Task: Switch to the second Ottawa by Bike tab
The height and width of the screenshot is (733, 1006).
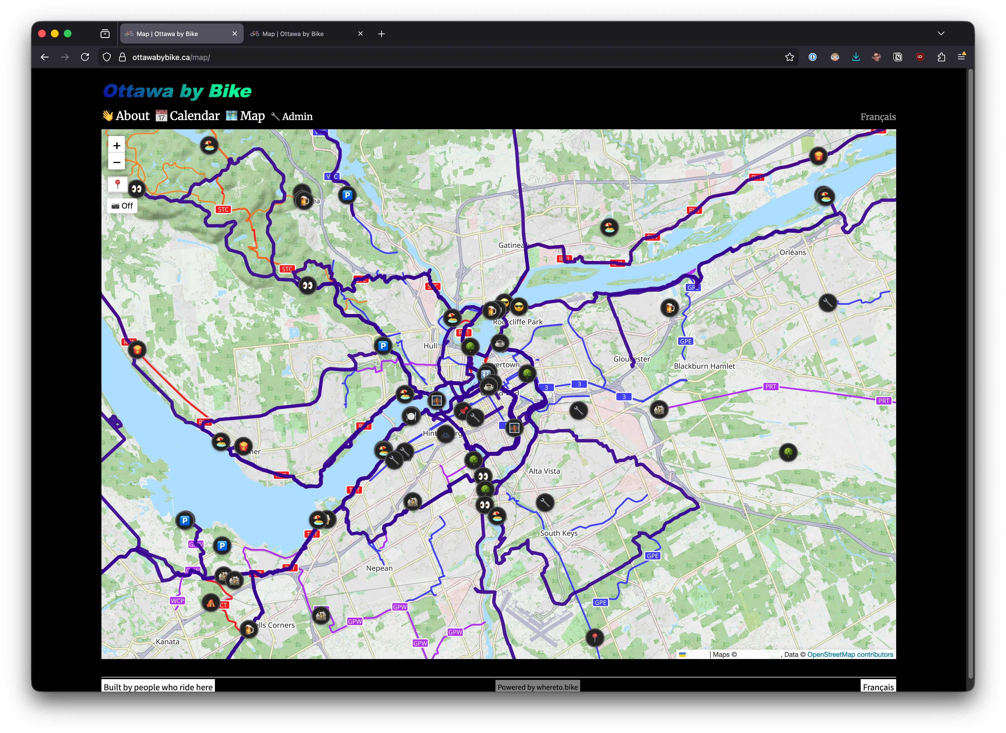Action: tap(293, 34)
